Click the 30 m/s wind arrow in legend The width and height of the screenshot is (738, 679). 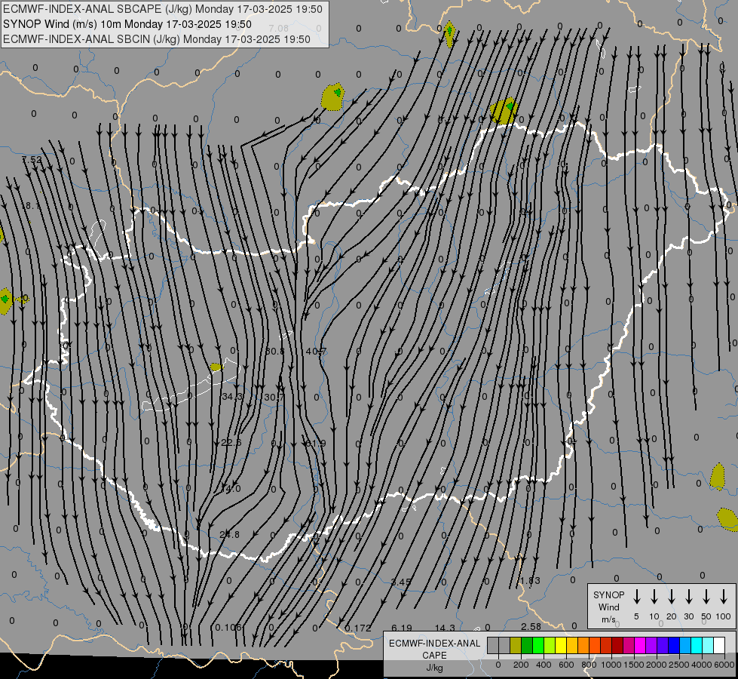(688, 597)
